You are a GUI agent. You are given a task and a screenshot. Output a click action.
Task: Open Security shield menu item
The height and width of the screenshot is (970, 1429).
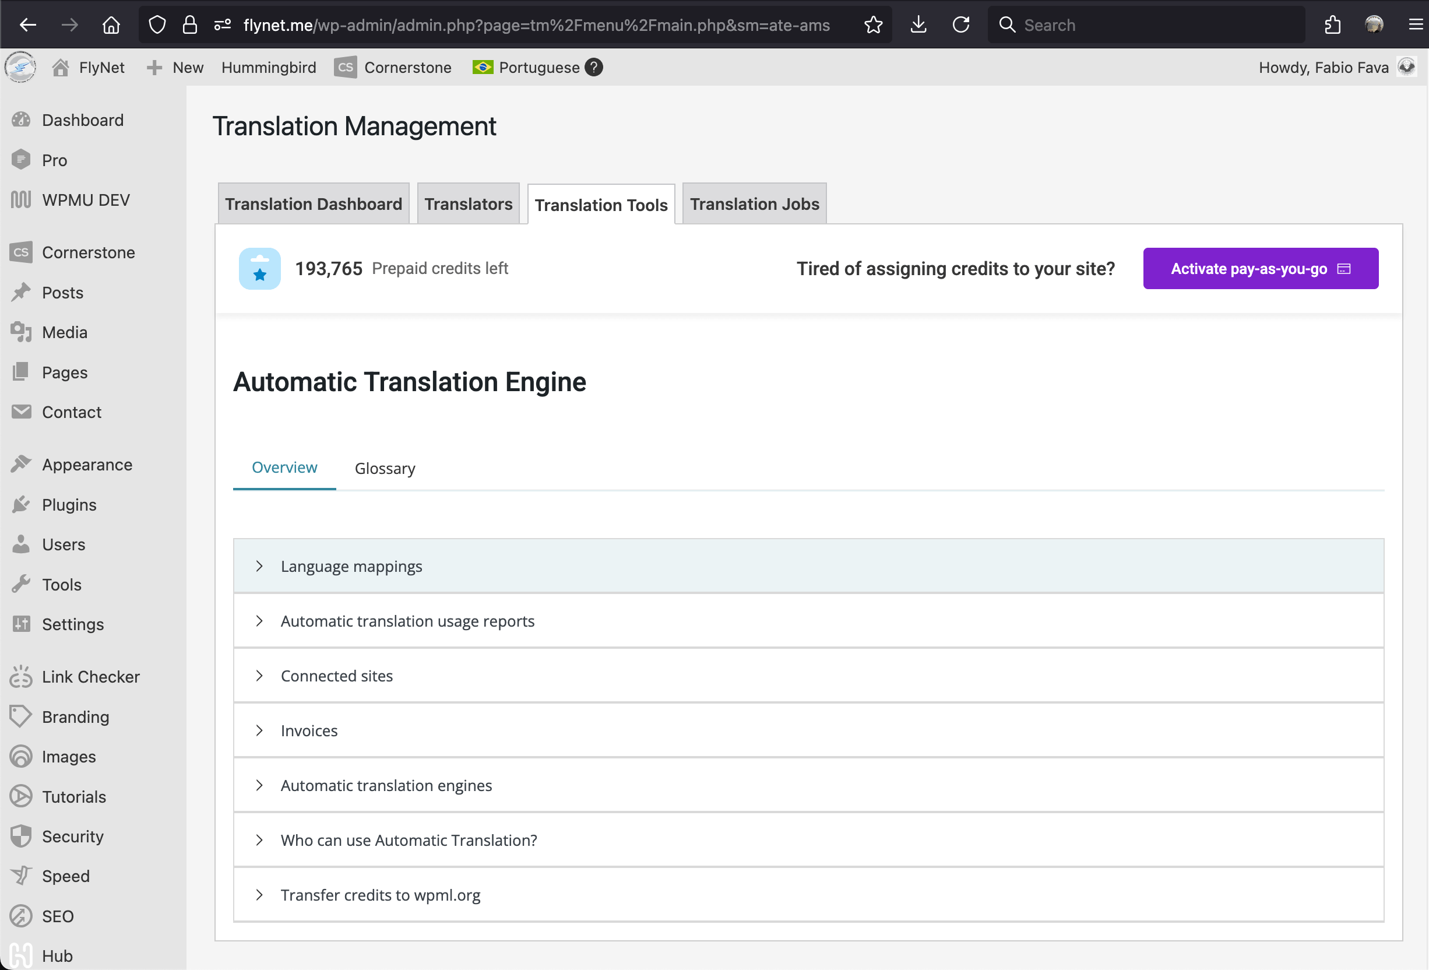(x=72, y=836)
